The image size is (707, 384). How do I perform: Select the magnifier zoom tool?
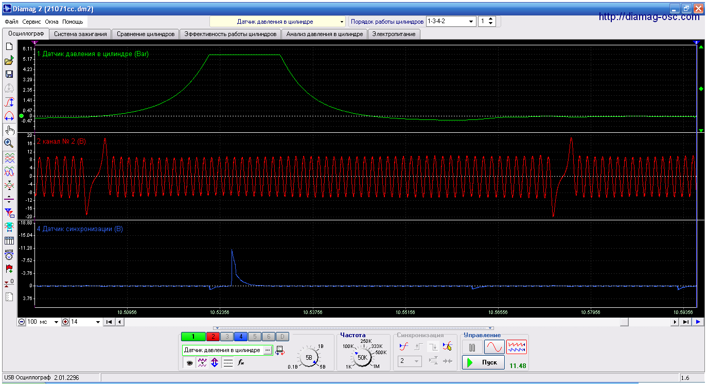[x=9, y=143]
